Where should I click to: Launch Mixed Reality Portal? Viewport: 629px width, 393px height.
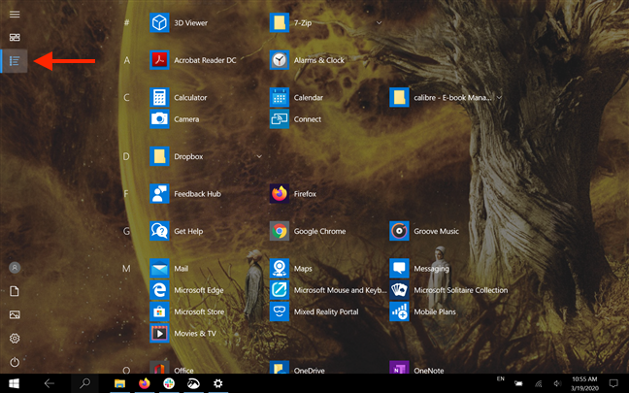tap(314, 311)
